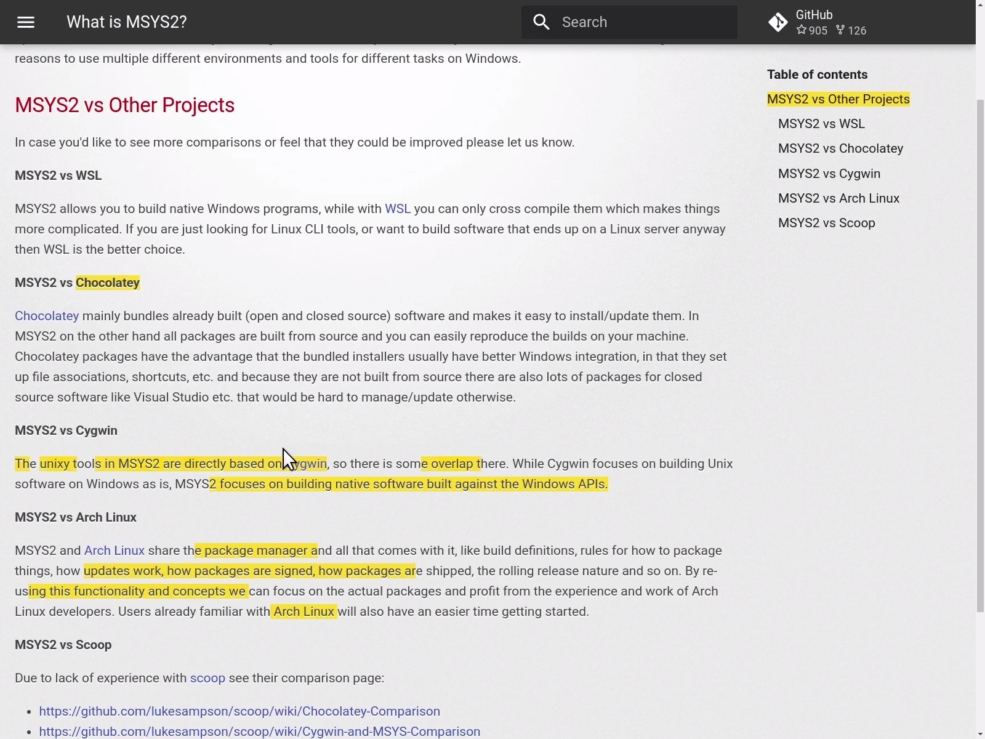Click the page vertical scrollbar thumb
This screenshot has width=985, height=739.
980,355
